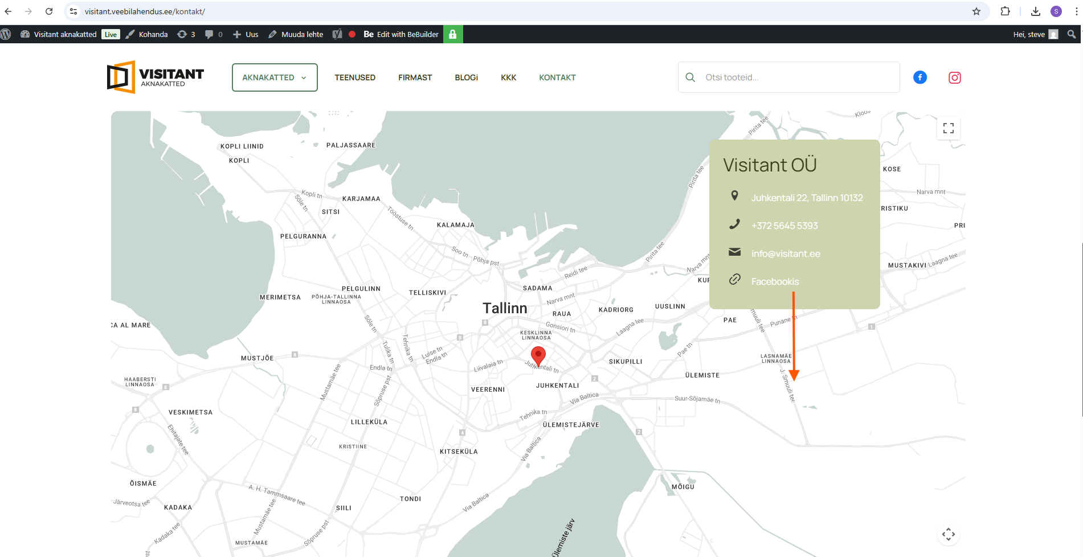Toggle fullscreen map view
This screenshot has height=557, width=1083.
pyautogui.click(x=948, y=128)
